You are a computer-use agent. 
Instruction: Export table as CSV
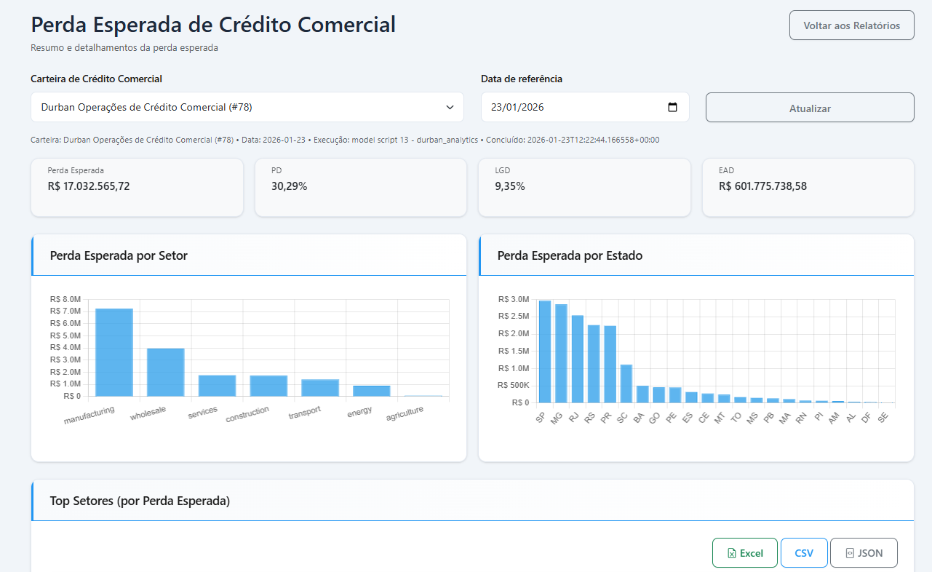(x=804, y=553)
